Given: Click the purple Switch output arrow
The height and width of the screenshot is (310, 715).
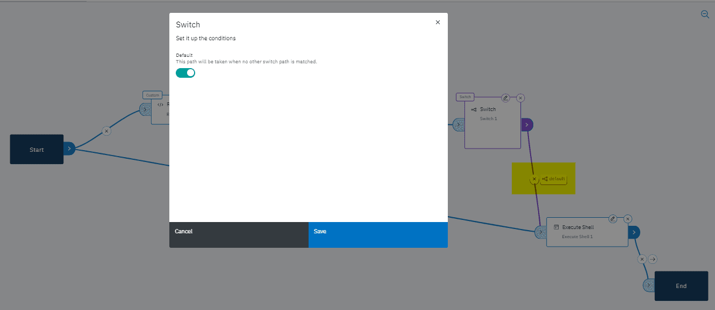Looking at the screenshot, I should pos(527,124).
